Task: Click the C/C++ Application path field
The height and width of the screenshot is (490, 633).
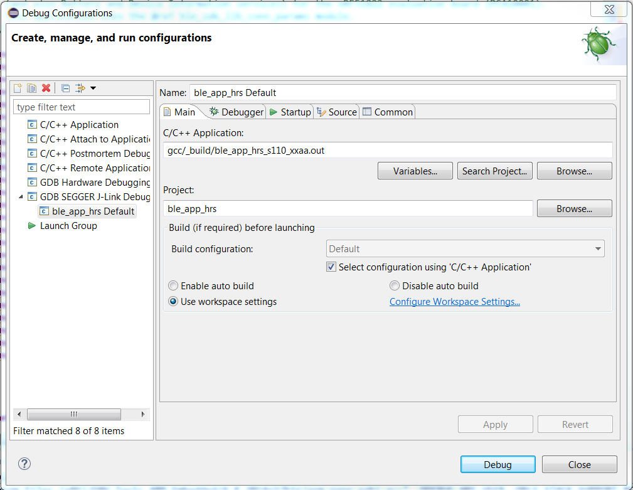Action: (388, 151)
